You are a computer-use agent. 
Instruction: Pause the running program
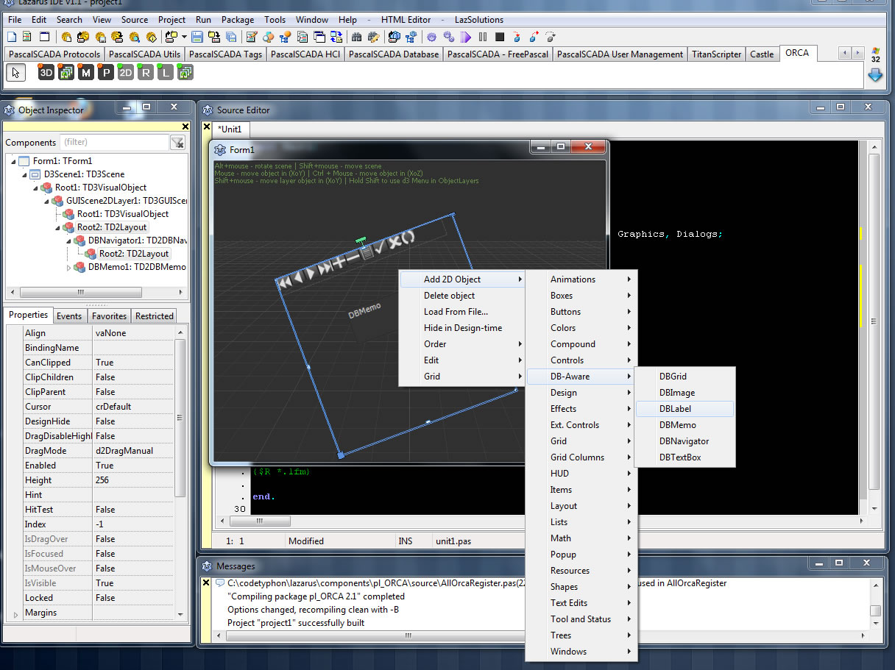coord(483,37)
